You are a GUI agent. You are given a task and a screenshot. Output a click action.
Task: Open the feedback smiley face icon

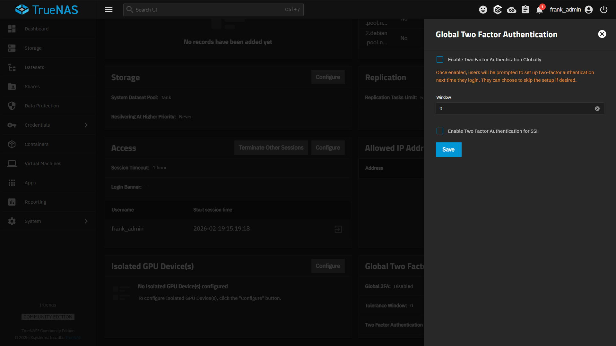(x=483, y=10)
